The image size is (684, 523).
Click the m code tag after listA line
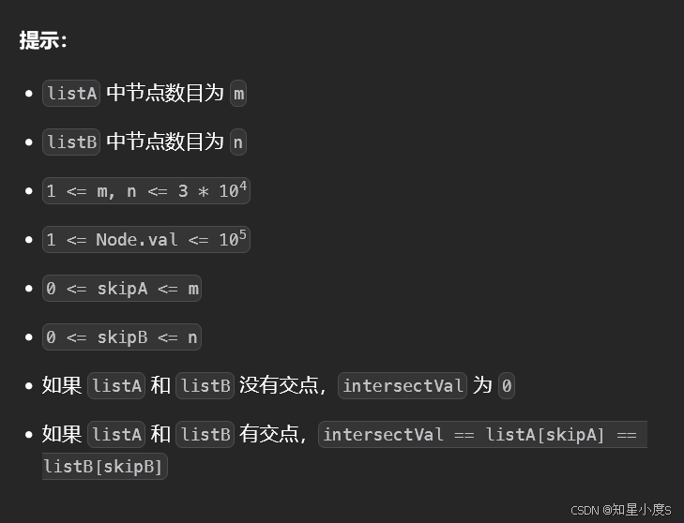tap(238, 94)
